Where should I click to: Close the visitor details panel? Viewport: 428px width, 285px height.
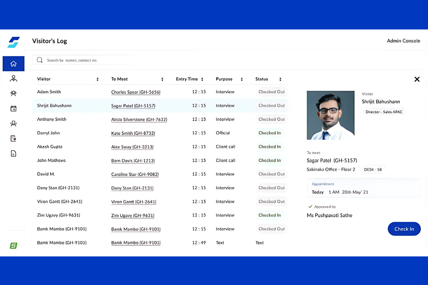(x=417, y=79)
